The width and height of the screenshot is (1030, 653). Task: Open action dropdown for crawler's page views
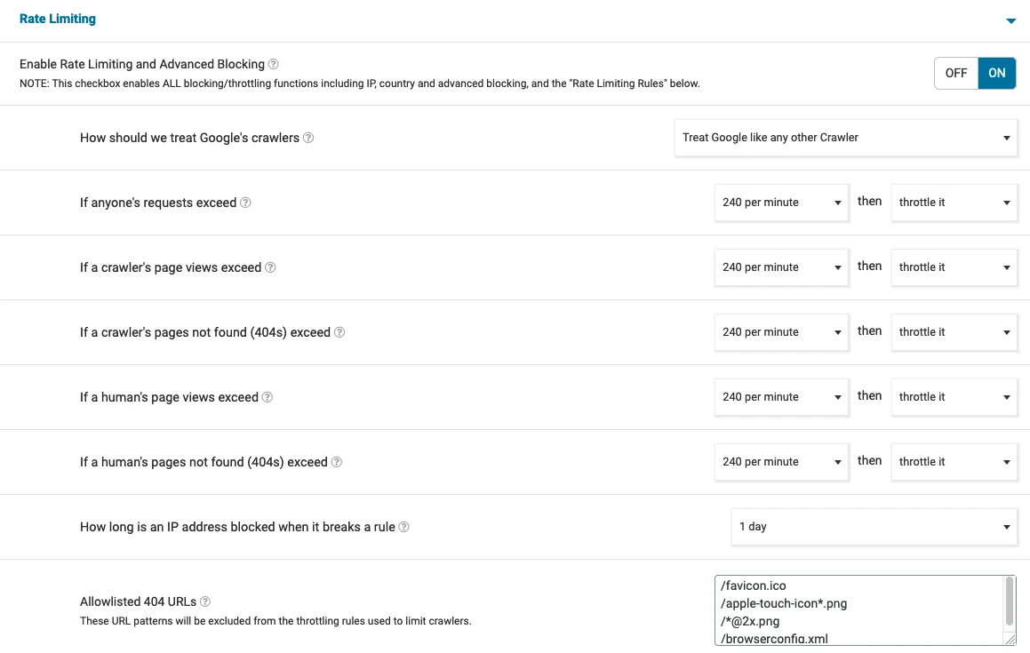[x=954, y=267]
